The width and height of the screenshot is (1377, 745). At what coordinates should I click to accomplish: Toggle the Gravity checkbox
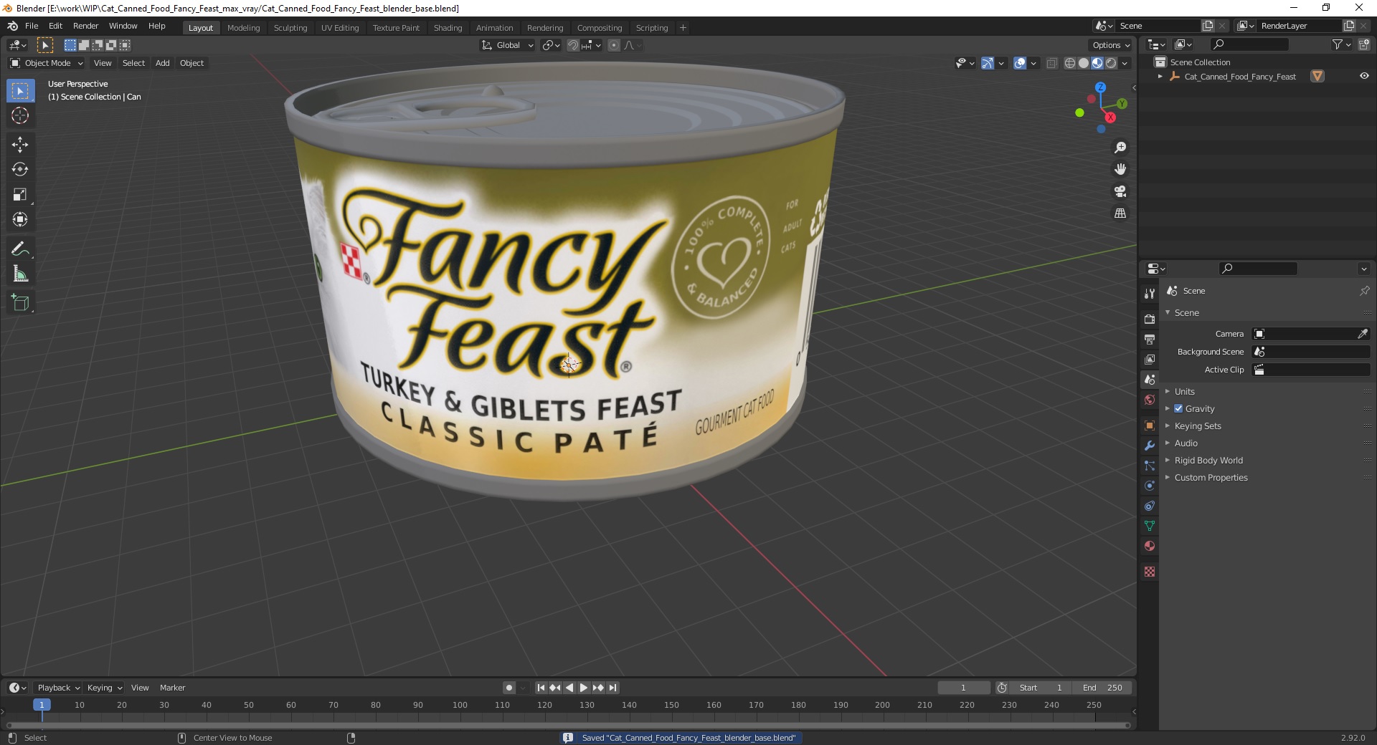pos(1178,408)
